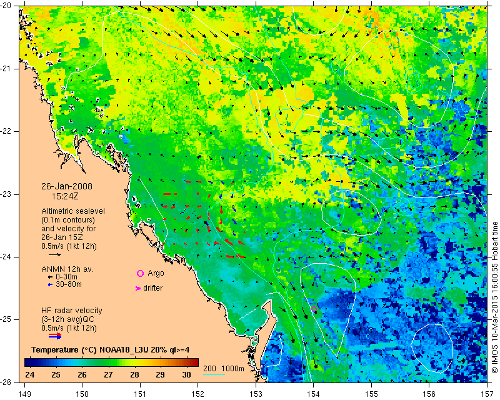Click the "ANMN 12h av." label
This screenshot has height=400, width=500.
click(67, 269)
